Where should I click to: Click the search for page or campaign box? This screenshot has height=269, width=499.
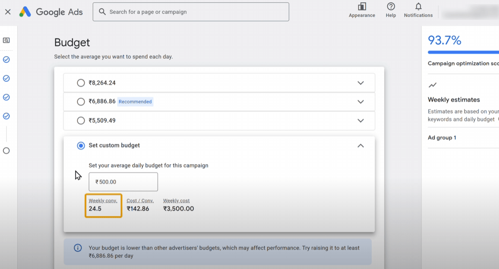pos(191,12)
